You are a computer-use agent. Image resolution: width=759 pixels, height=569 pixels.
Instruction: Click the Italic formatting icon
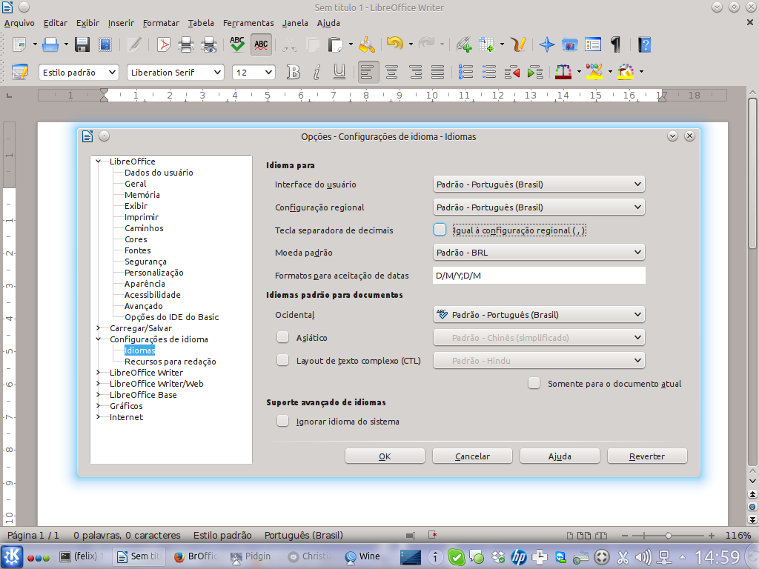(316, 73)
